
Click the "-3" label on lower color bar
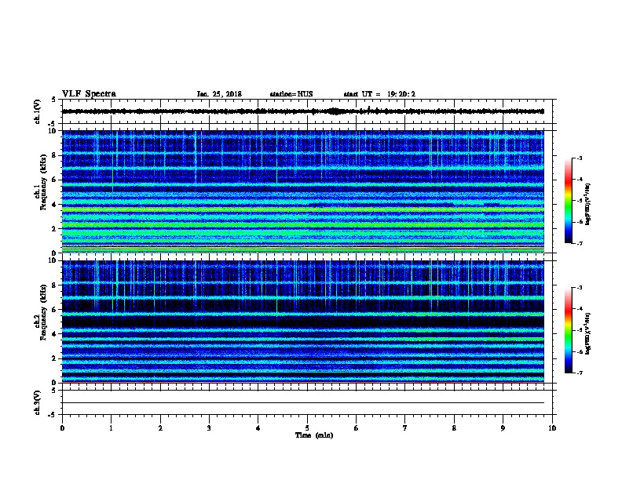580,288
